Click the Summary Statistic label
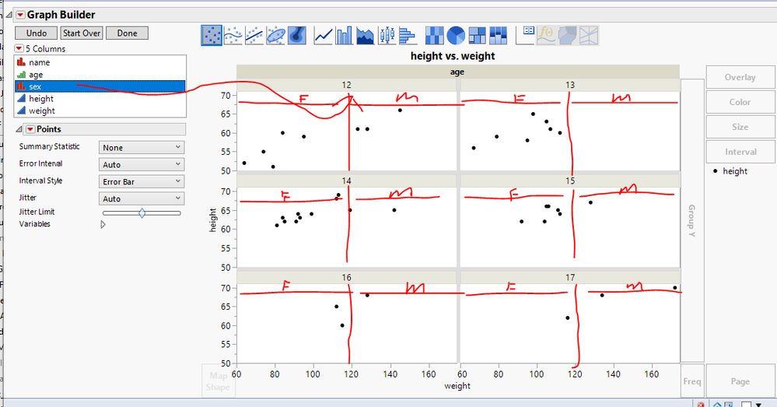The image size is (777, 407). (49, 147)
